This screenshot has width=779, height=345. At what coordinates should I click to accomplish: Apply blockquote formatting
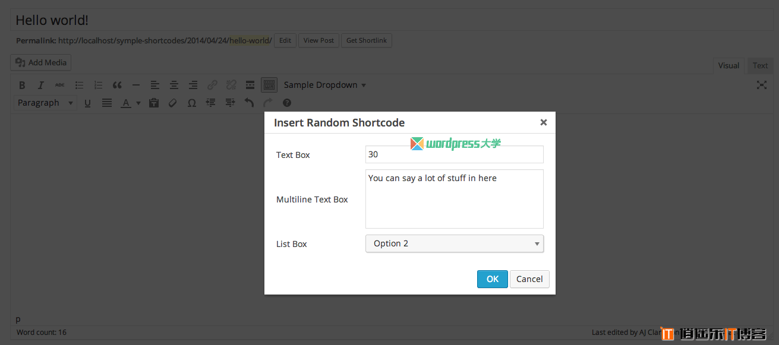tap(117, 85)
